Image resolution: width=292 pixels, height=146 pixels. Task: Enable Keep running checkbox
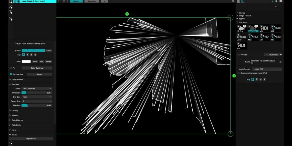tap(239, 73)
